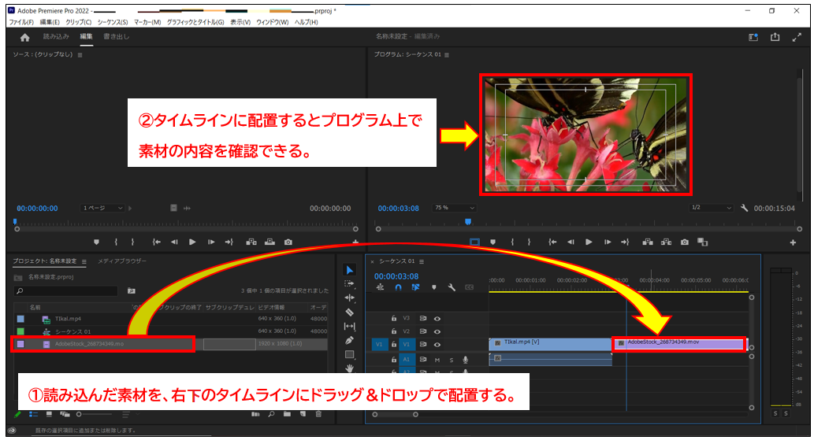Switch to 読み込み workspace tab
The image size is (814, 440).
click(x=56, y=37)
